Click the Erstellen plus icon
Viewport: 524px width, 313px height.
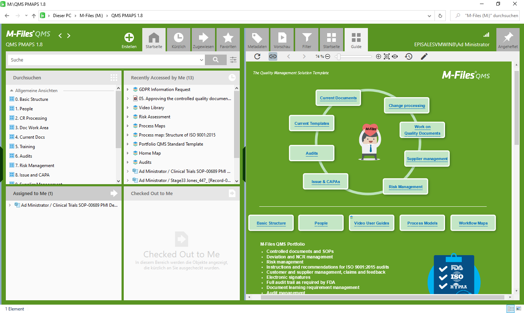tap(129, 38)
